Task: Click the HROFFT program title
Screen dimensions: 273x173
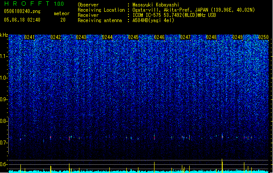Action: (27, 3)
